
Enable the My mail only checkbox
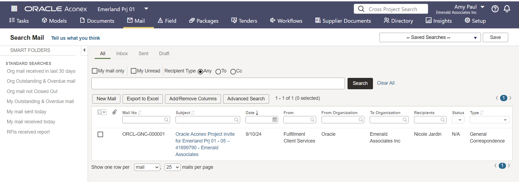click(95, 71)
